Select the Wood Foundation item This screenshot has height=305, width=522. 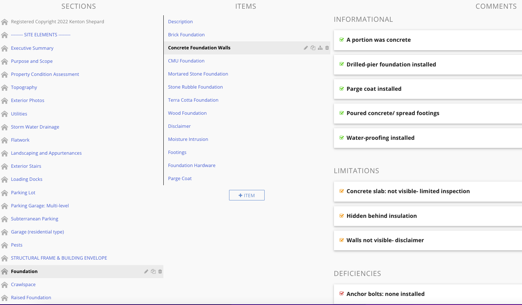click(187, 113)
